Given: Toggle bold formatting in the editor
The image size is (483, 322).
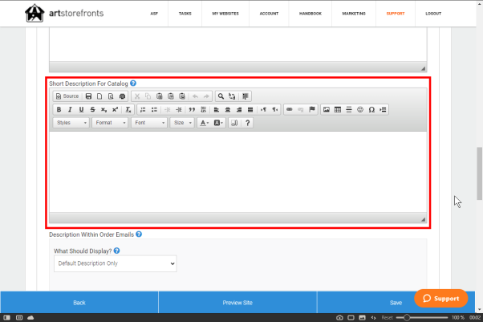Looking at the screenshot, I should [59, 109].
